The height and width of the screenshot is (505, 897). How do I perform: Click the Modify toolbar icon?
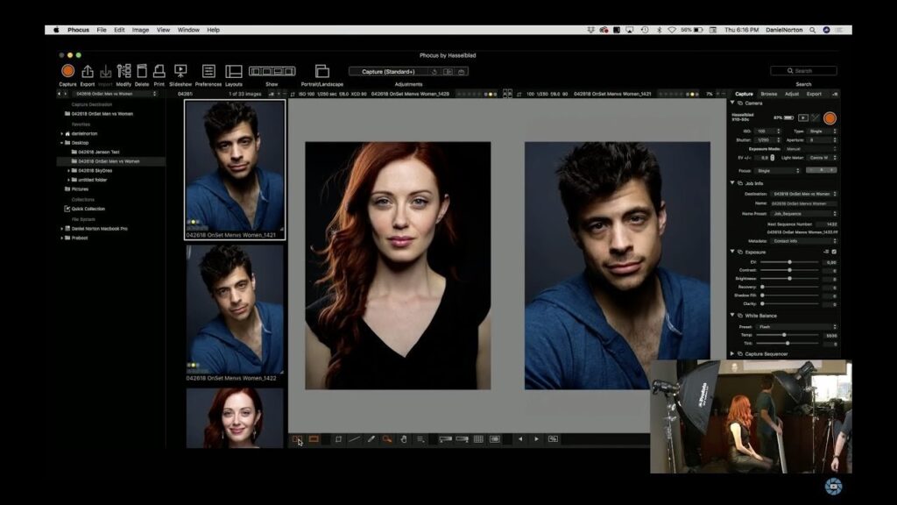tap(124, 70)
